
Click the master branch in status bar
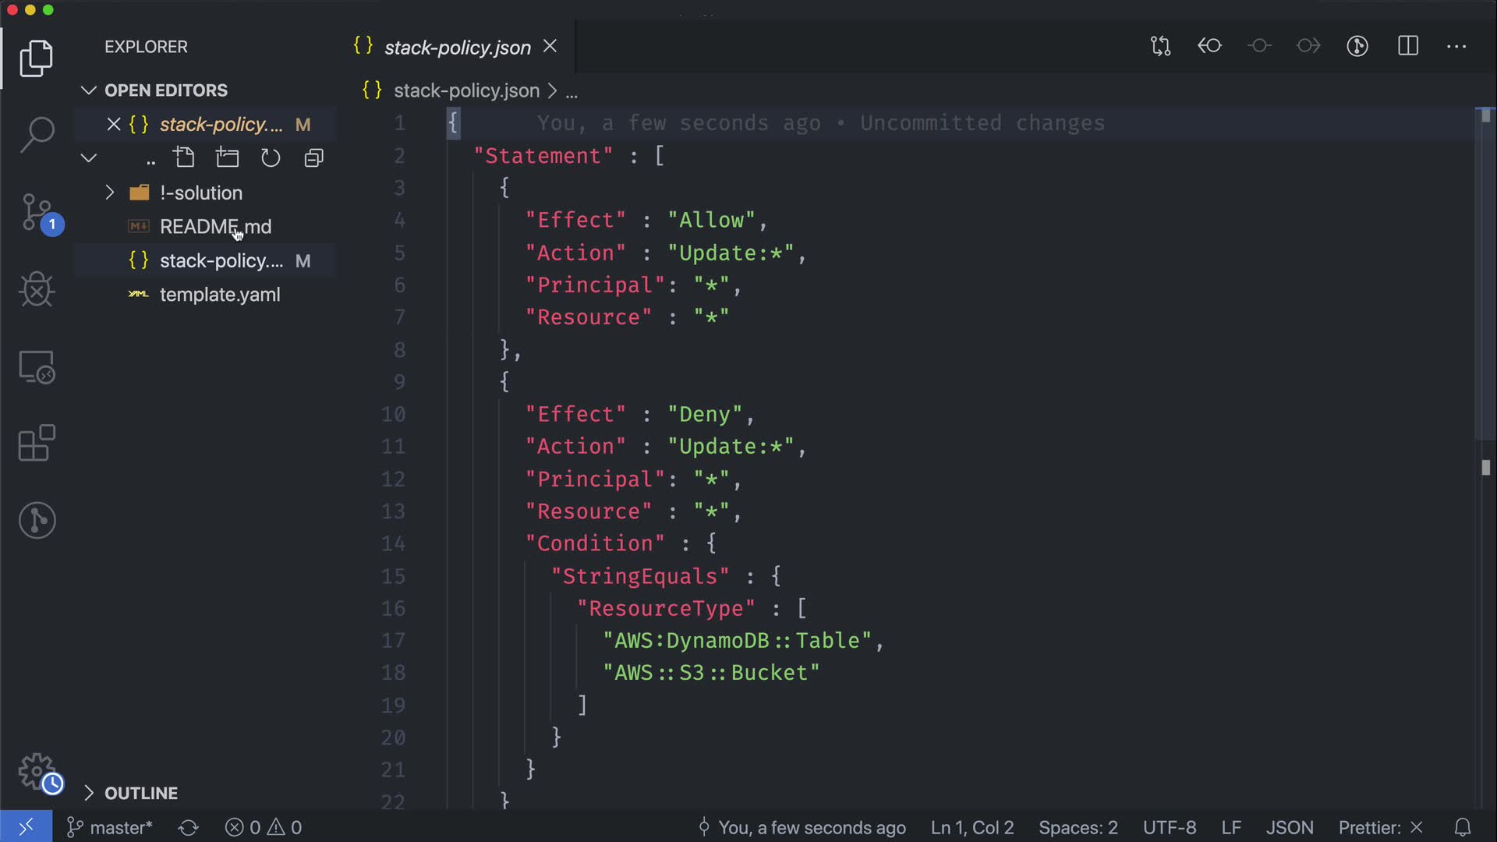click(110, 827)
